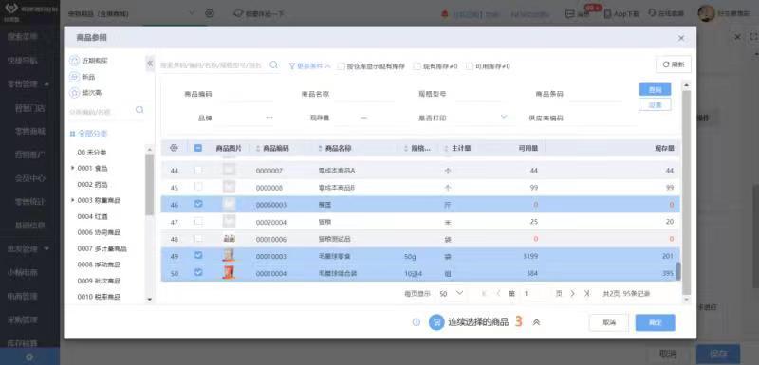Select 0002 药品 category

[92, 184]
